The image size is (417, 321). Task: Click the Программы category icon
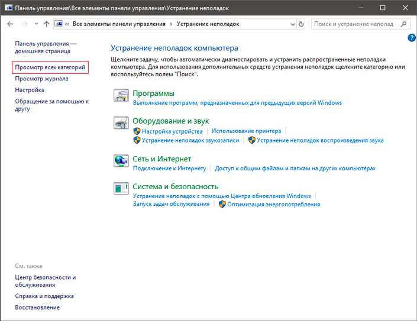point(121,95)
